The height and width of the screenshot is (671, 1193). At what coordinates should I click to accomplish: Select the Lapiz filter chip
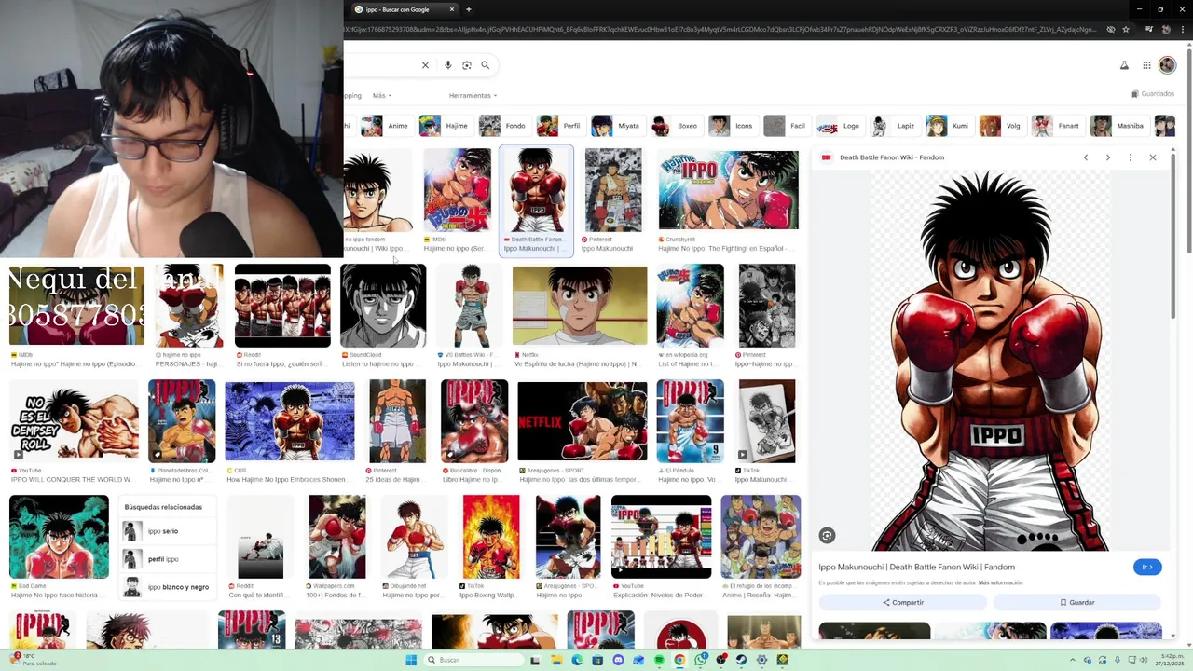click(x=894, y=126)
